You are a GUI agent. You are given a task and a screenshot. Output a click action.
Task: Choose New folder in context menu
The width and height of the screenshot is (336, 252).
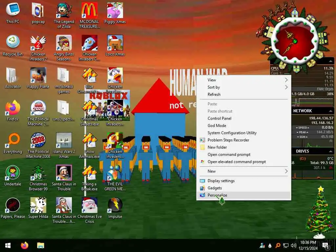pos(244,147)
